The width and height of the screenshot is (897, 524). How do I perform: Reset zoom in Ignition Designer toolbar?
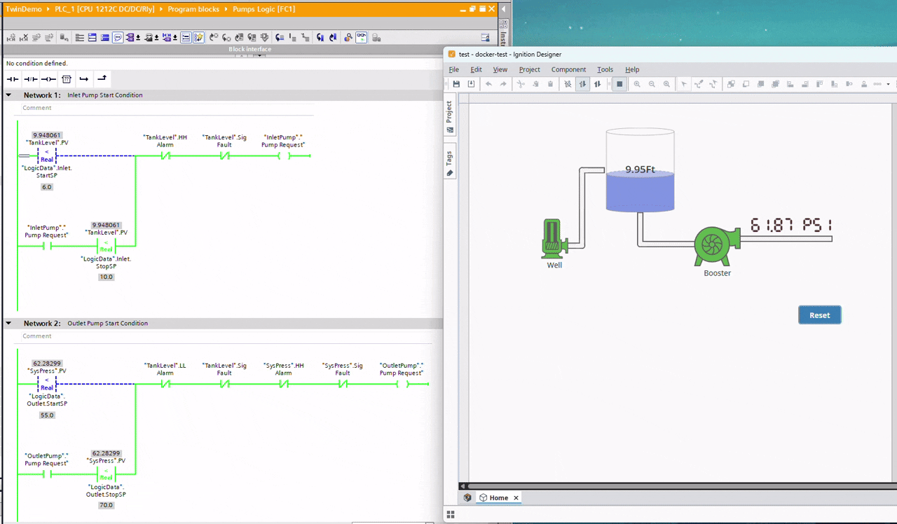pos(666,84)
